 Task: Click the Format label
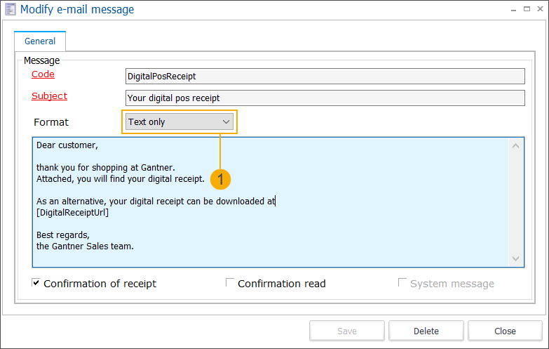point(51,122)
